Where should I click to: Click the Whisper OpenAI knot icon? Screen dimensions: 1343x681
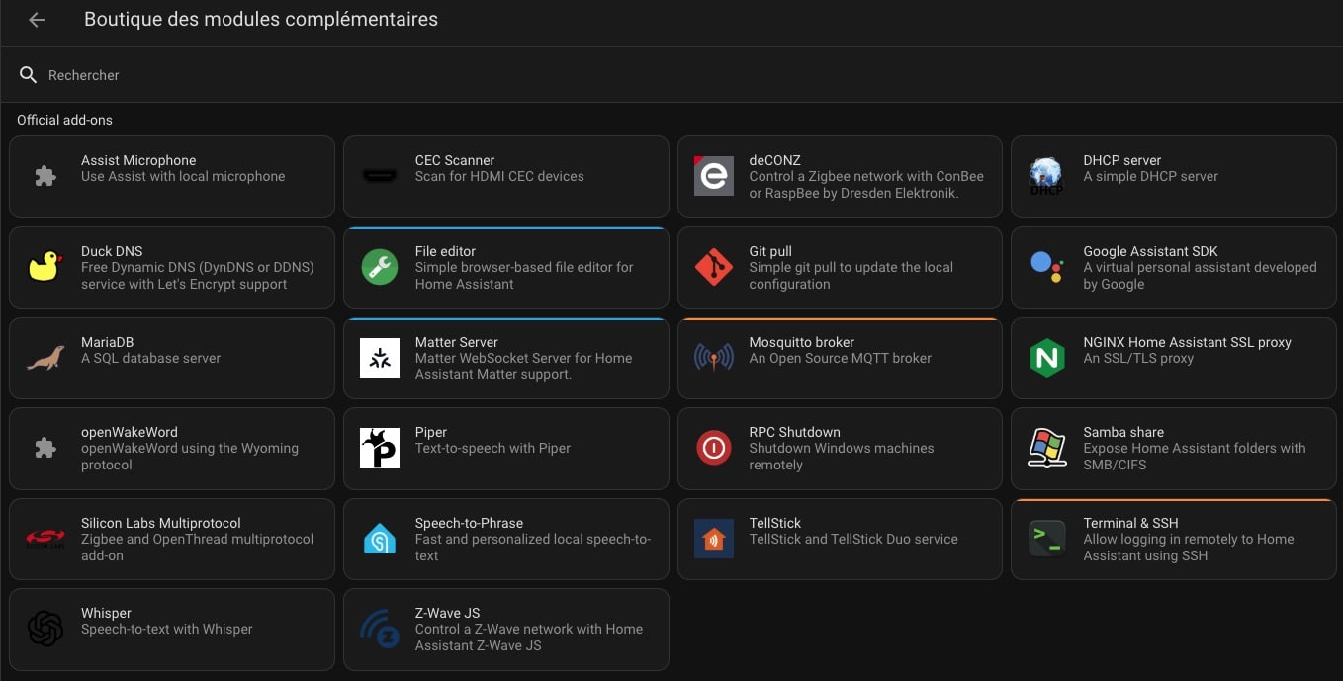click(x=45, y=630)
